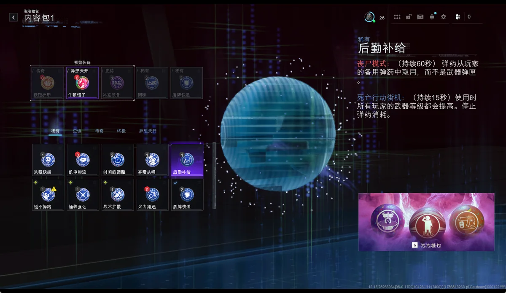The height and width of the screenshot is (293, 506).
Task: Open the settings gear
Action: point(443,17)
